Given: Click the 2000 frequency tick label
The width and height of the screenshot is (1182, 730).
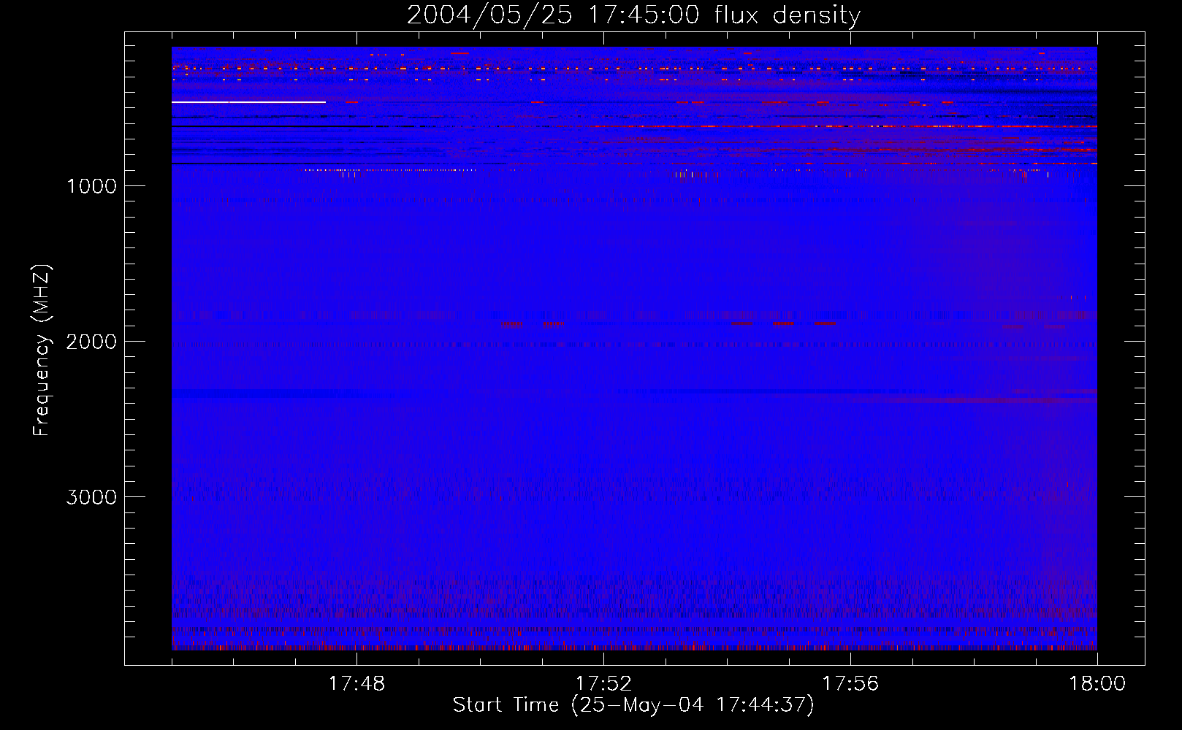Looking at the screenshot, I should (x=91, y=342).
